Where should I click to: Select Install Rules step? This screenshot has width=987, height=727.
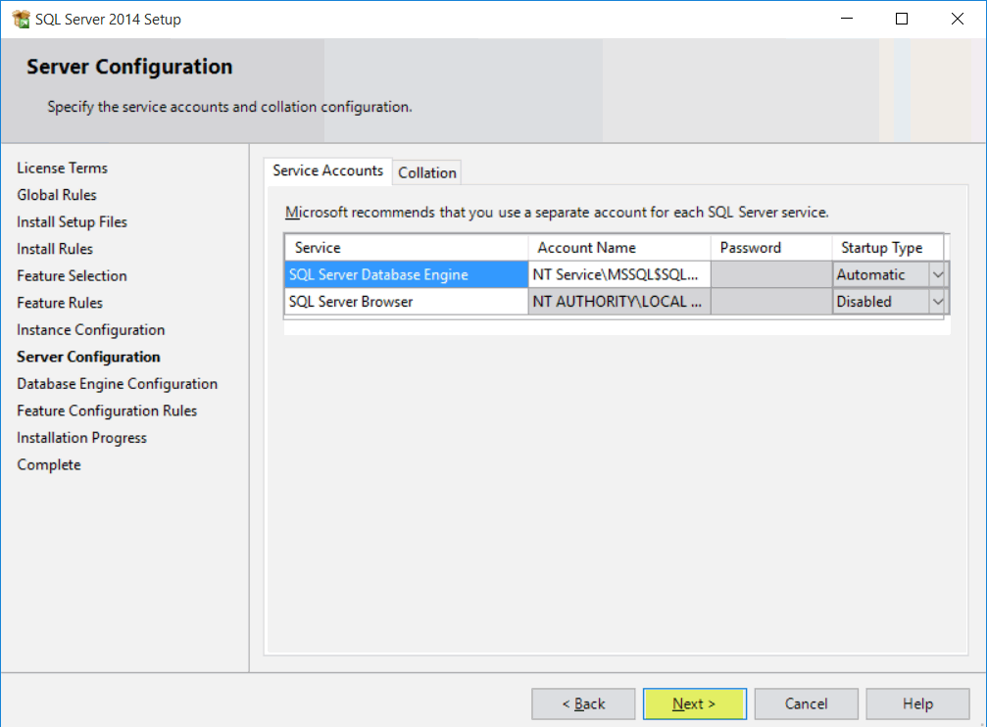pos(55,249)
